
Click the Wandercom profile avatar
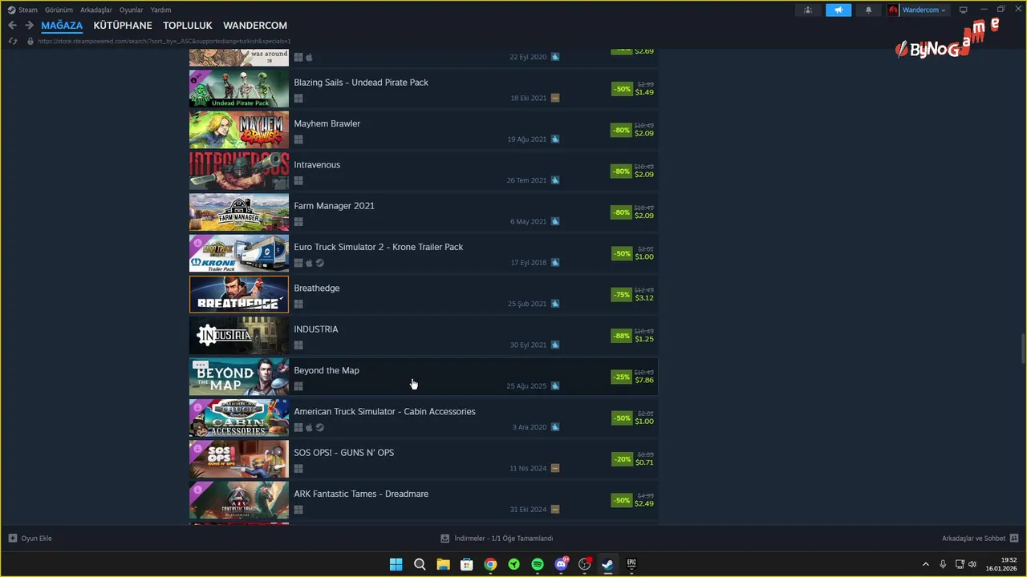[893, 10]
